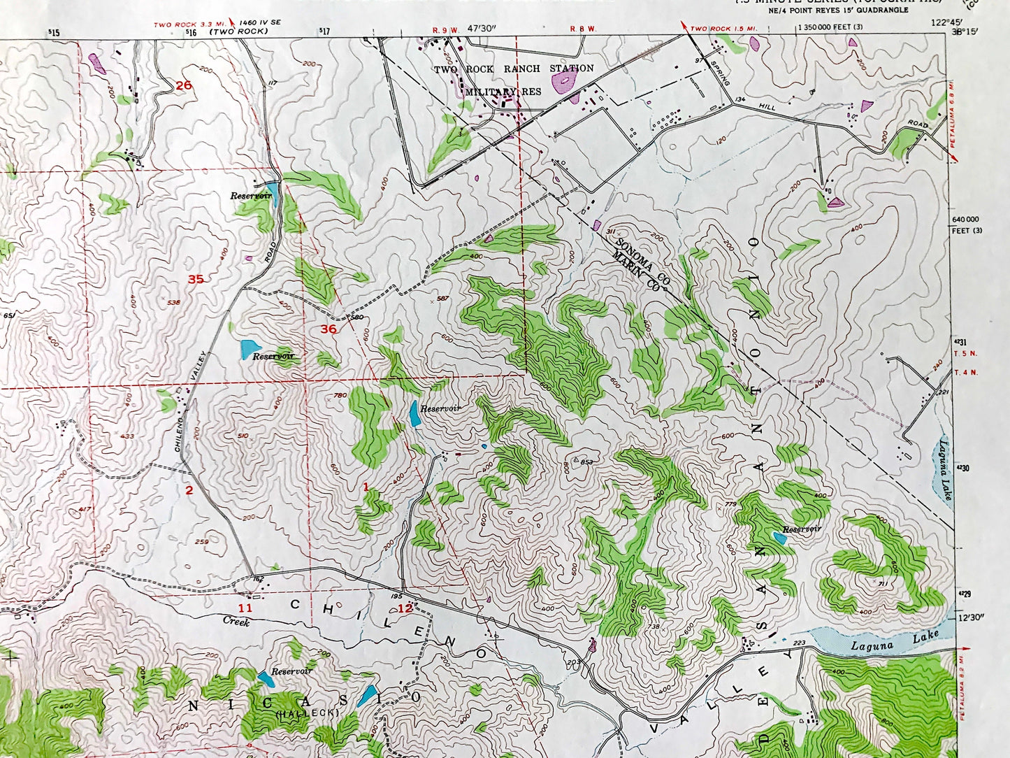Viewport: 1010px width, 758px height.
Task: Click the 779 elevation point marker
Action: tap(731, 504)
